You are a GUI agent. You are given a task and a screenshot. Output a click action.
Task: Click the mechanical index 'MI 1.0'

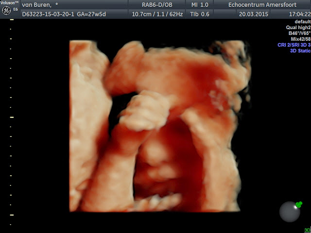[200, 5]
